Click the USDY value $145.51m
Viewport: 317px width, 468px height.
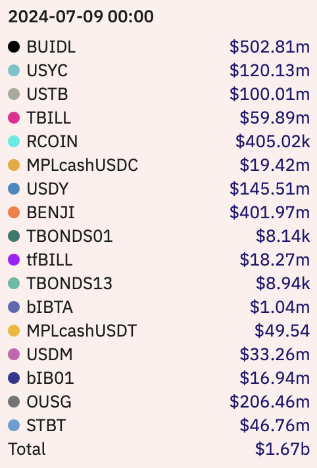click(270, 189)
